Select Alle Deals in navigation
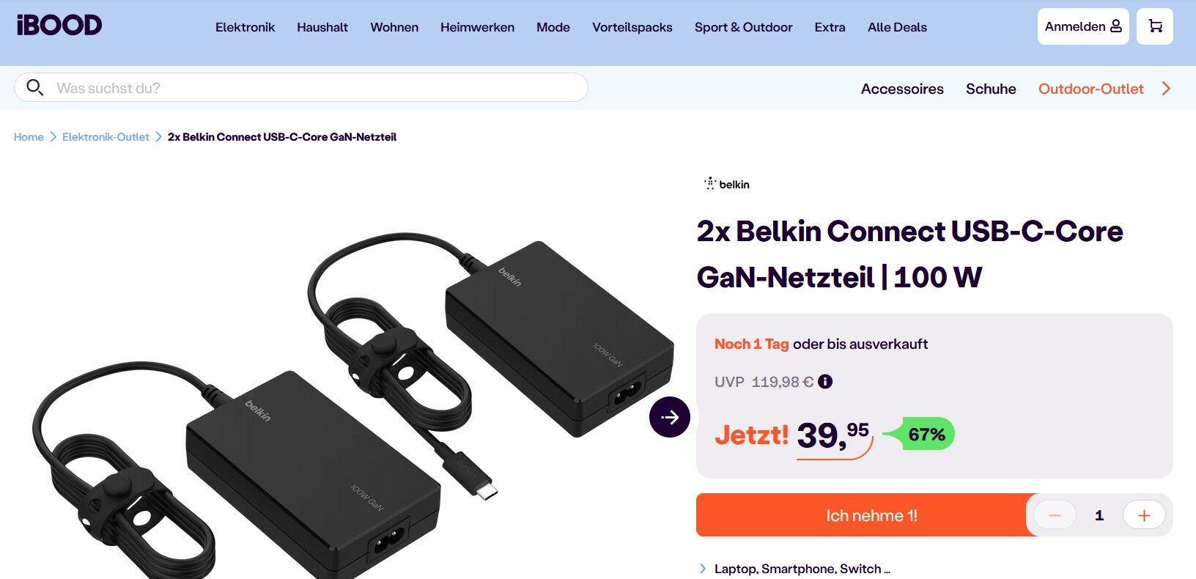The height and width of the screenshot is (579, 1196). coord(897,27)
